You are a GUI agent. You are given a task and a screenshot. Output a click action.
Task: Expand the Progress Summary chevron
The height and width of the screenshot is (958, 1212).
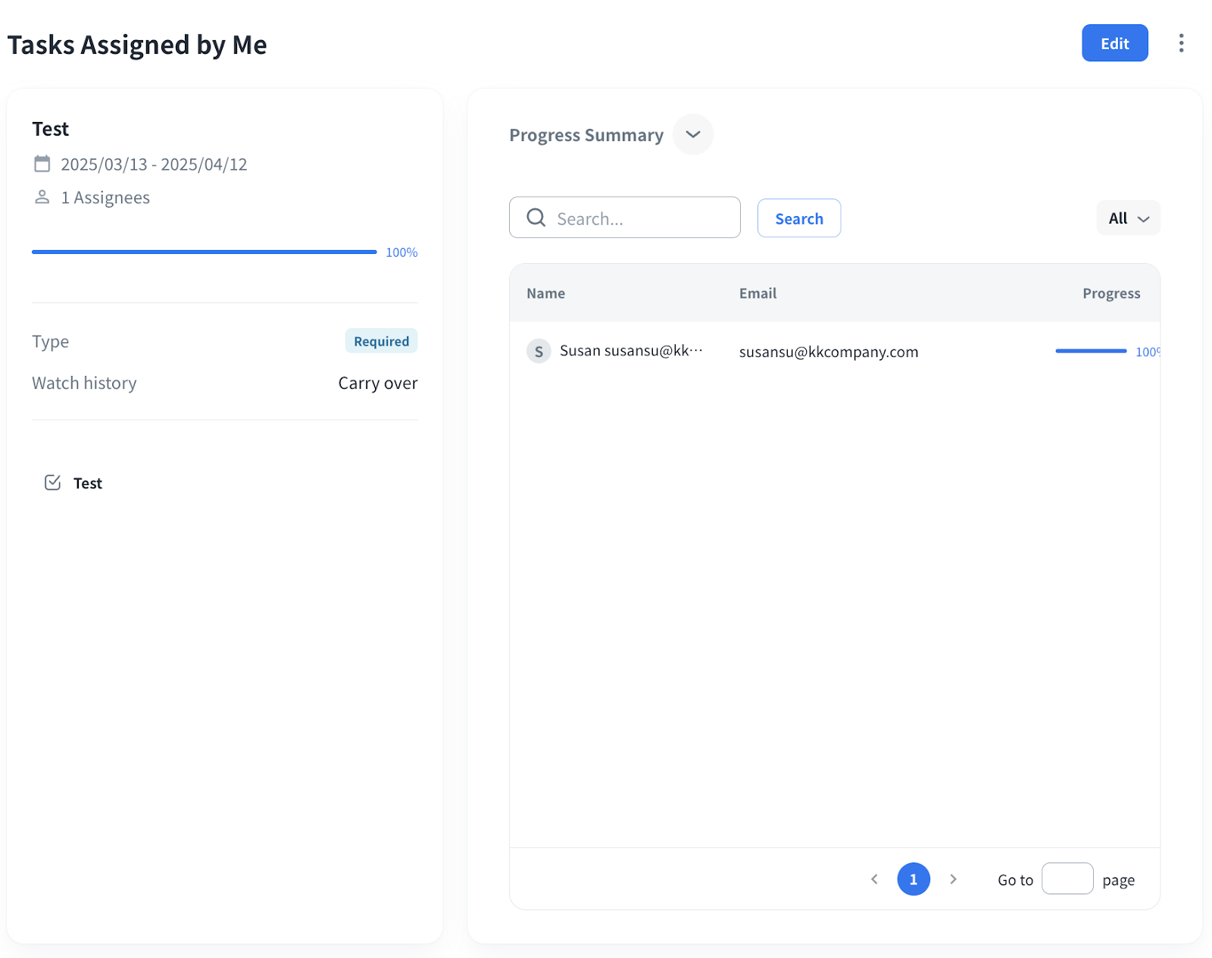click(692, 134)
